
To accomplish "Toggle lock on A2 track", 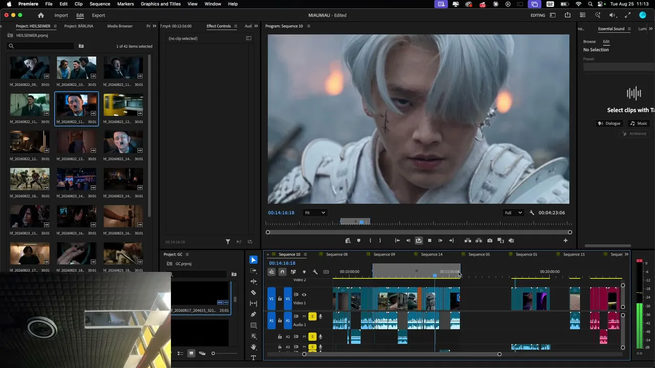I will tap(279, 337).
